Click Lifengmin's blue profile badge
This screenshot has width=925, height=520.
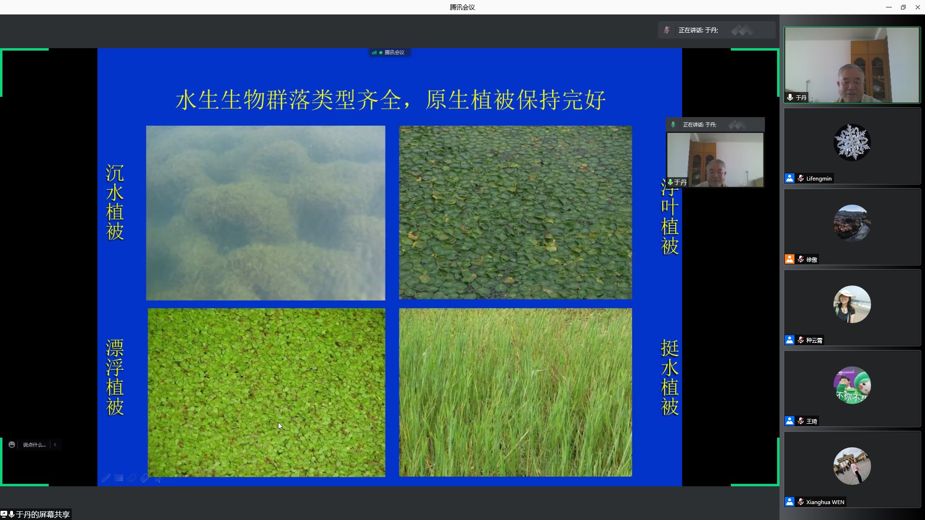click(x=790, y=178)
